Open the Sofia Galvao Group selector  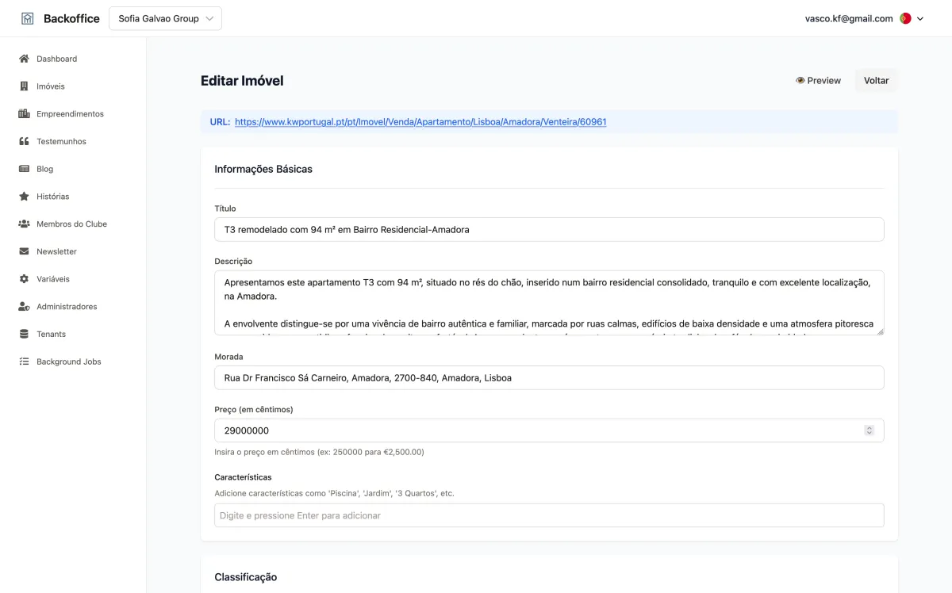click(164, 17)
